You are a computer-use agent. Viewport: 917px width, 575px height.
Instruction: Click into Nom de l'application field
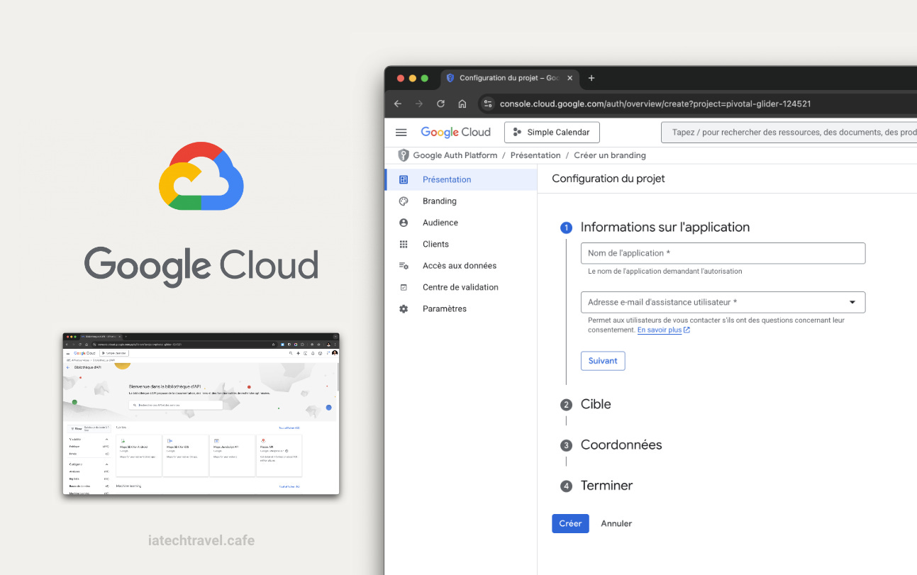coord(723,253)
